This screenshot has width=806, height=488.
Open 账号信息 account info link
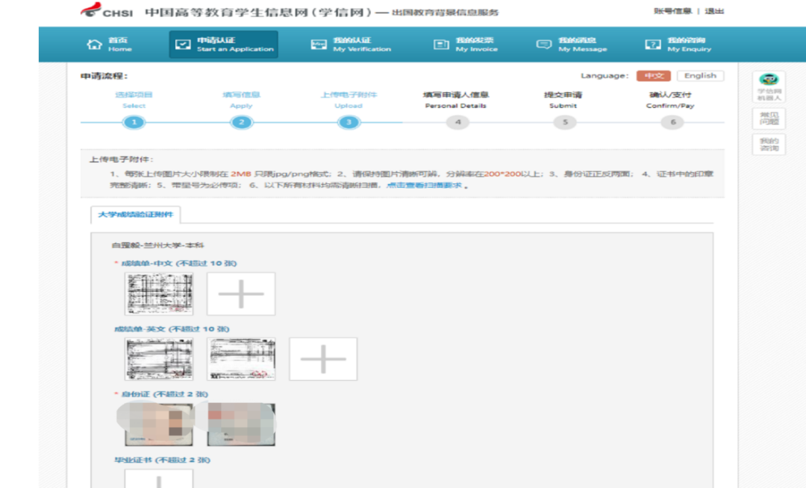(x=672, y=11)
